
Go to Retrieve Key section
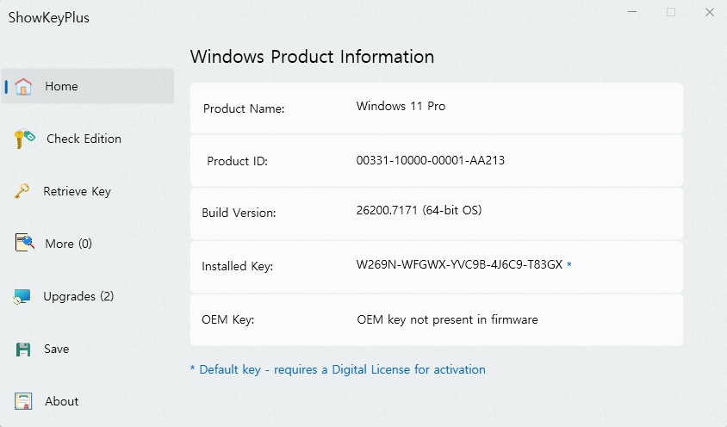[77, 191]
